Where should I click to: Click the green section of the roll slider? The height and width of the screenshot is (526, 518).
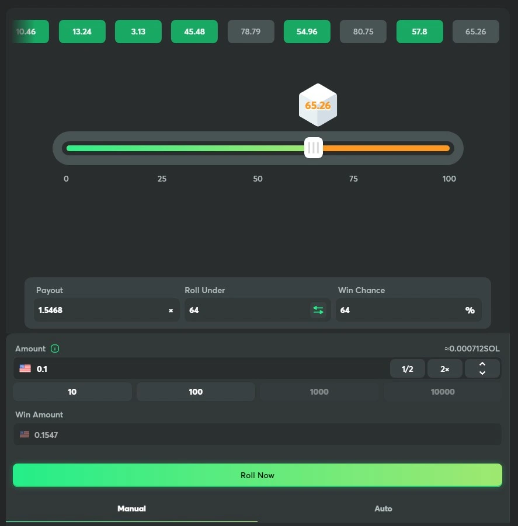185,148
